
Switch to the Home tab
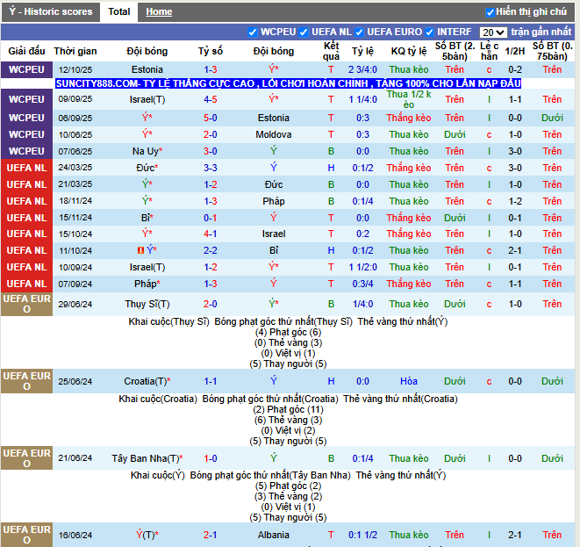tap(159, 12)
